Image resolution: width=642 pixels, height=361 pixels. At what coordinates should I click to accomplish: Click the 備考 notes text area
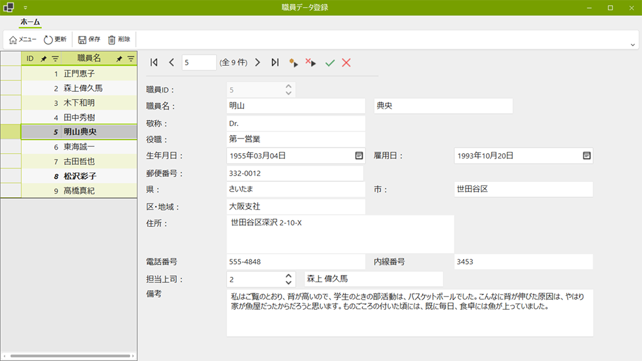pos(410,313)
